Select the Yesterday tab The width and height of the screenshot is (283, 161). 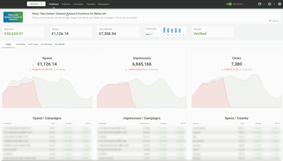coord(20,44)
